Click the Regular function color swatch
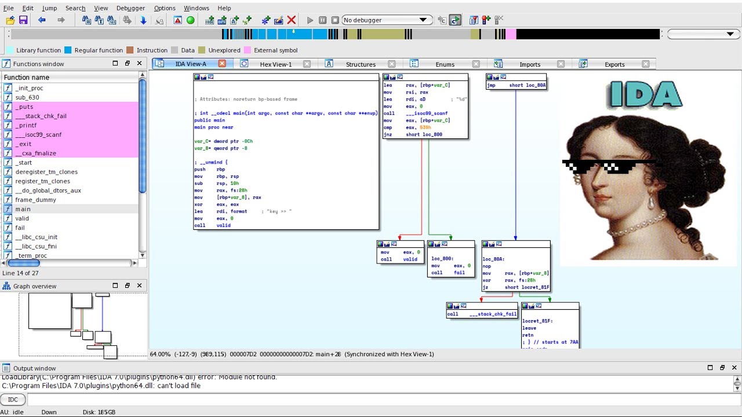The image size is (742, 417). (x=68, y=50)
